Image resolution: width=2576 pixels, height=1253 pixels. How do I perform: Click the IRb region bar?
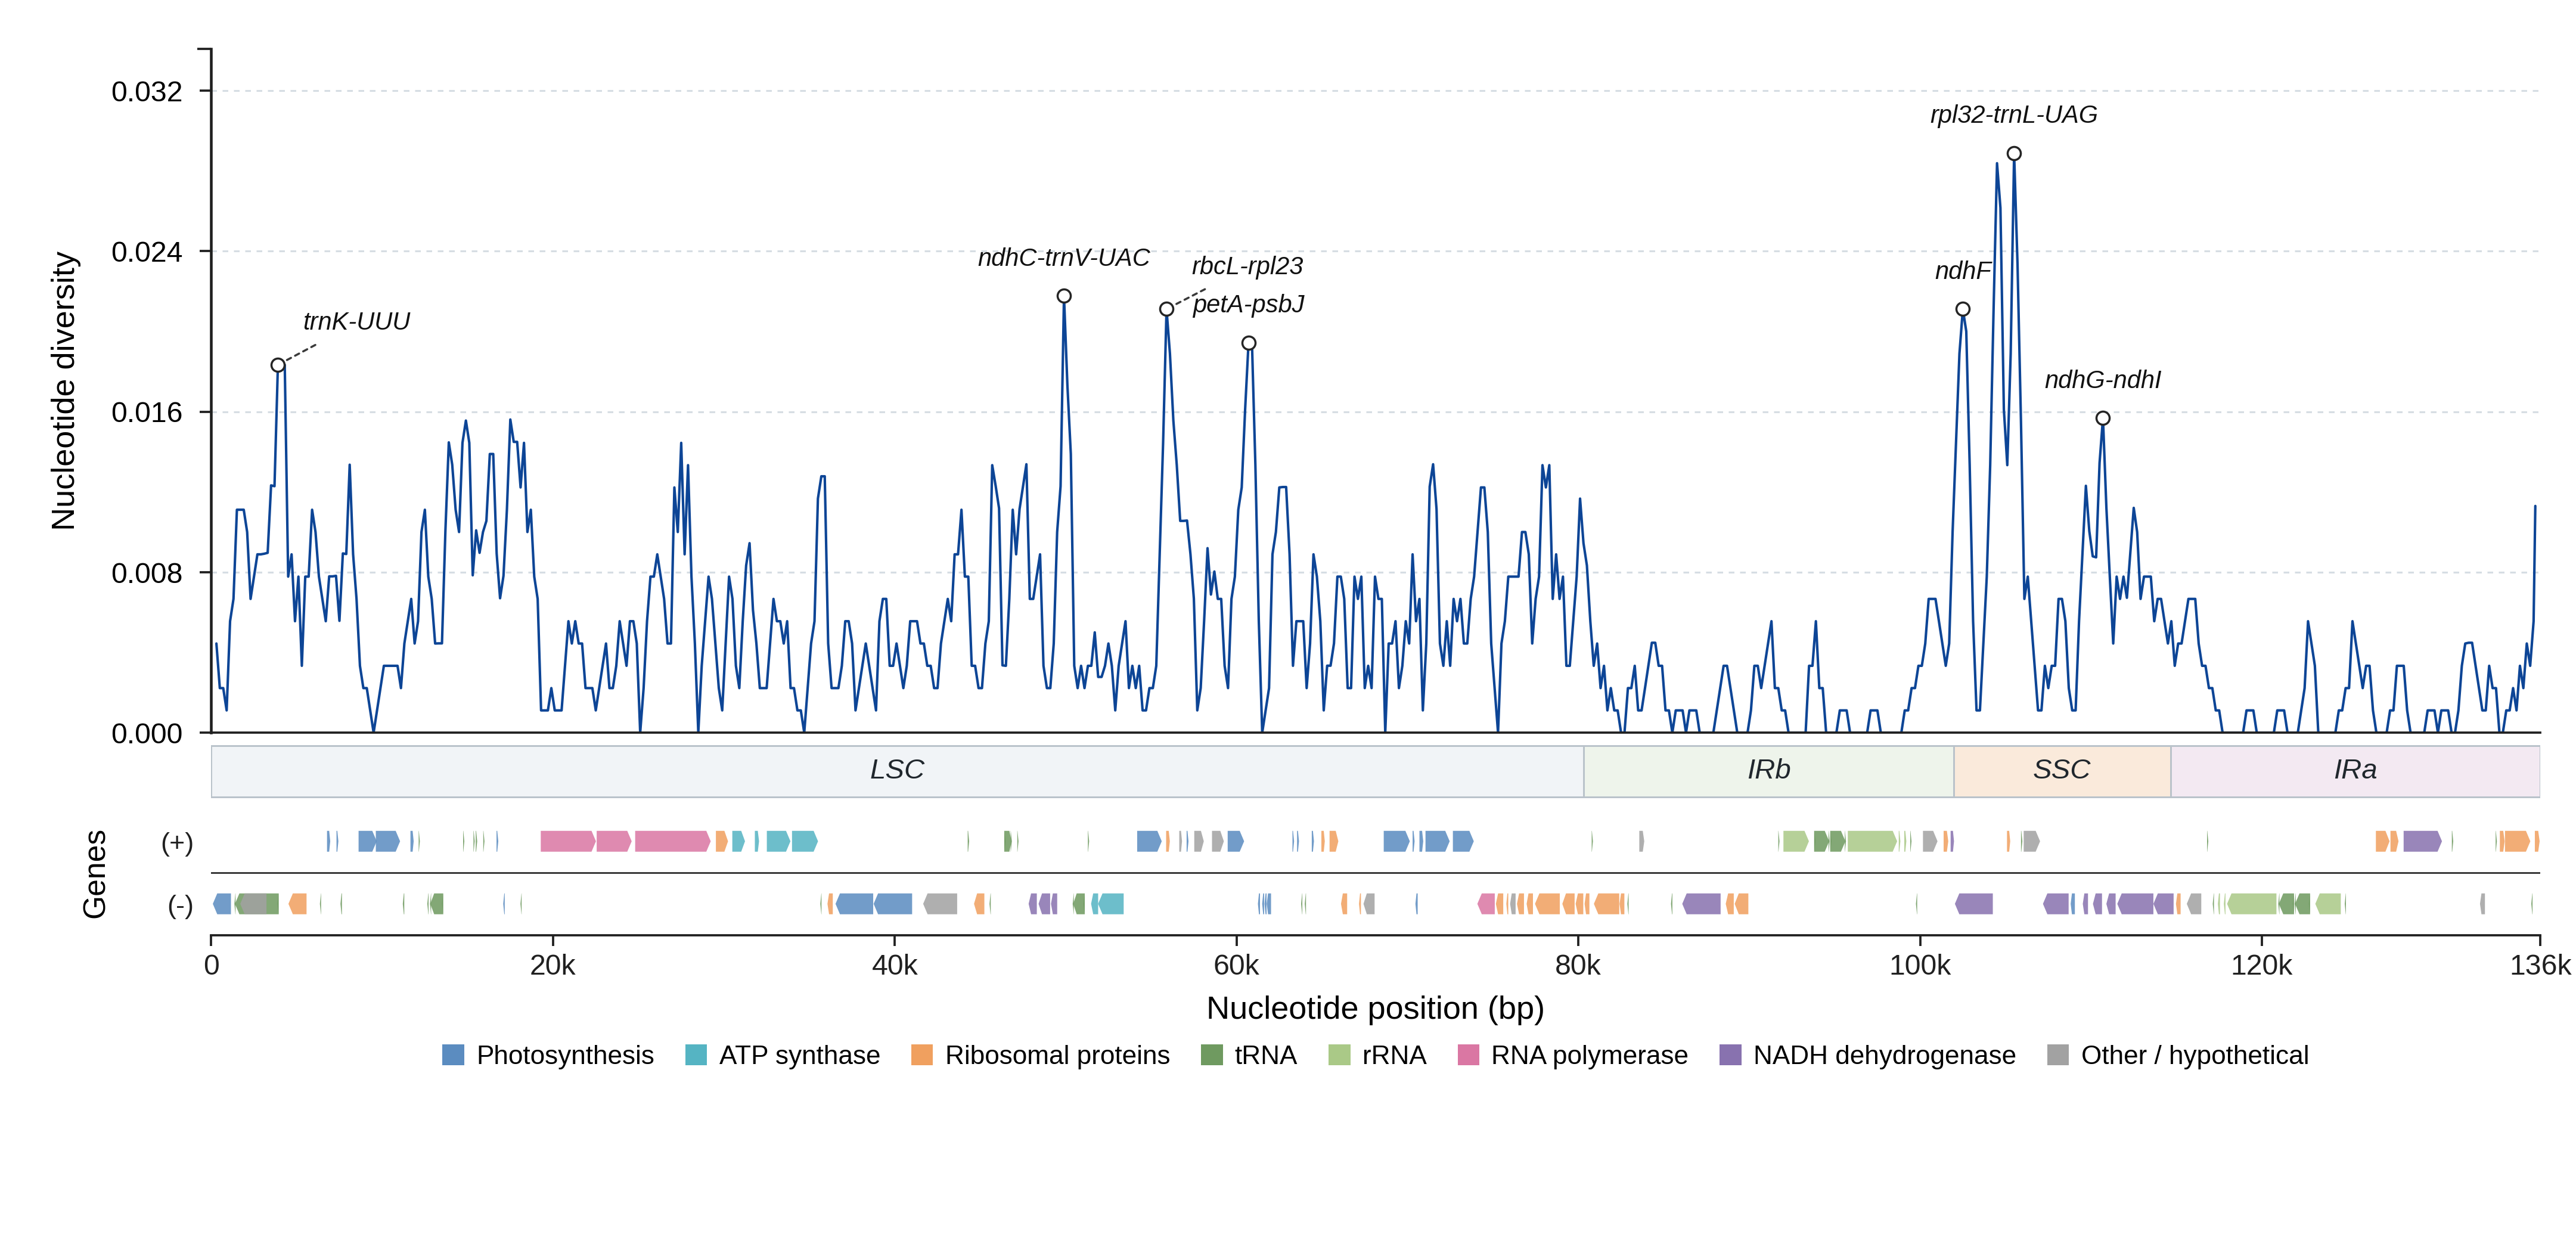coord(1768,771)
